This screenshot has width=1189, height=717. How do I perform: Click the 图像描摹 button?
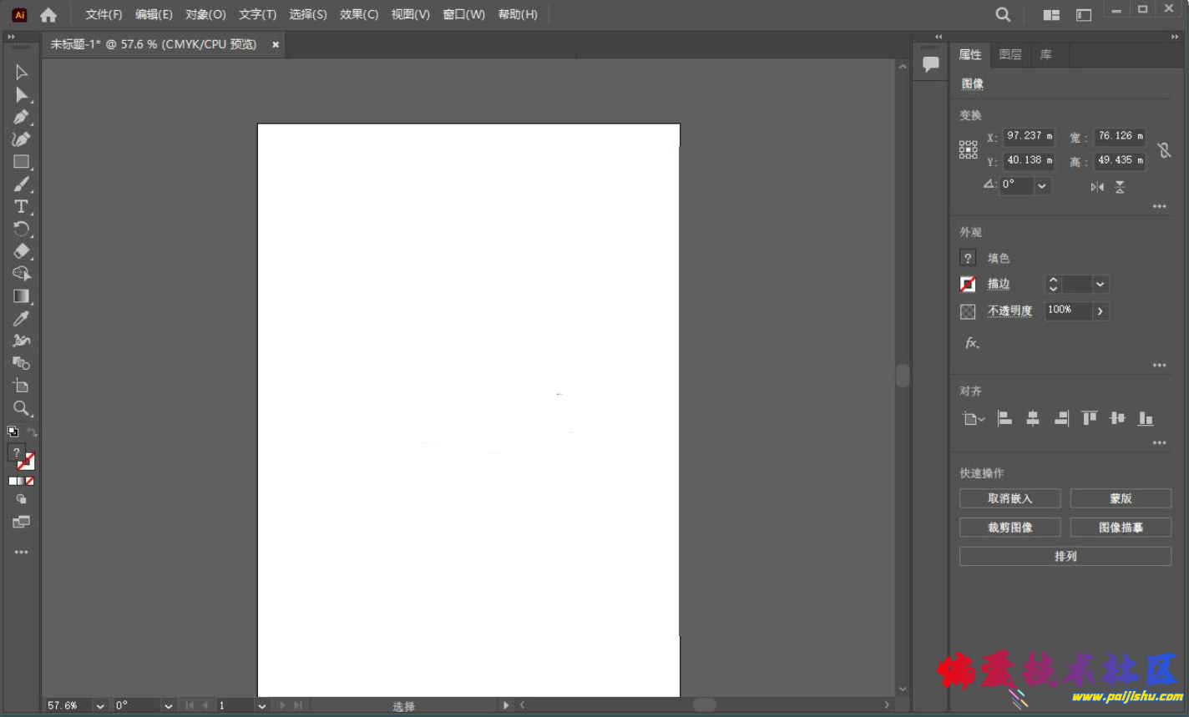point(1121,528)
